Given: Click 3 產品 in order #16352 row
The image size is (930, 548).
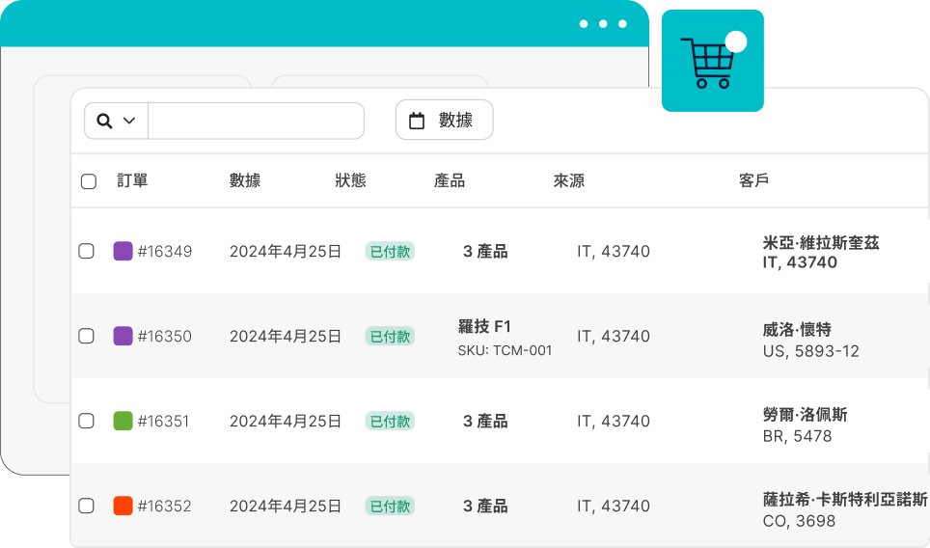Looking at the screenshot, I should click(485, 506).
